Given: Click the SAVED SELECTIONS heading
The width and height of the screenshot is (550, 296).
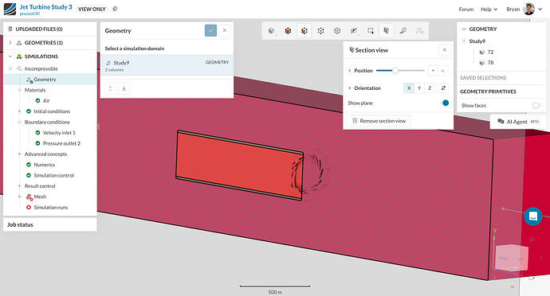Looking at the screenshot, I should click(x=483, y=78).
